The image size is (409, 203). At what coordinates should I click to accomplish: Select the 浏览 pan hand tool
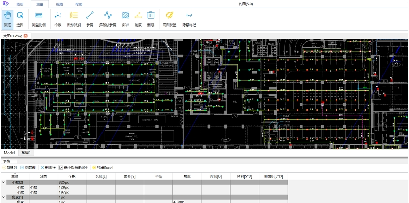[7, 19]
